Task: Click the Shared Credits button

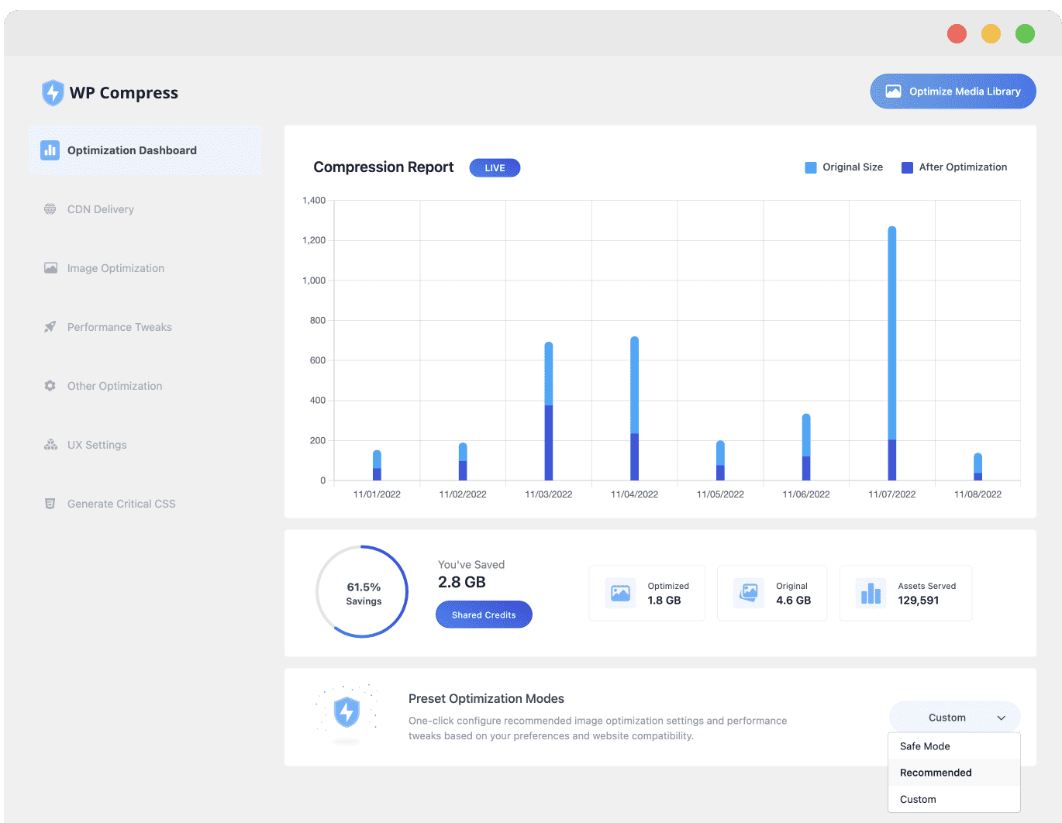Action: [x=484, y=615]
